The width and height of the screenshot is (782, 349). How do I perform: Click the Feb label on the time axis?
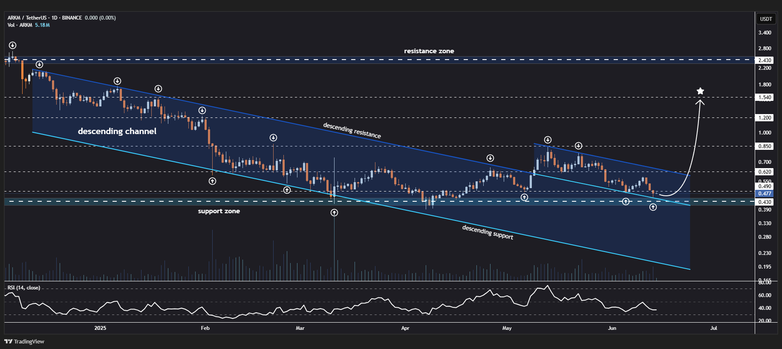(x=205, y=328)
